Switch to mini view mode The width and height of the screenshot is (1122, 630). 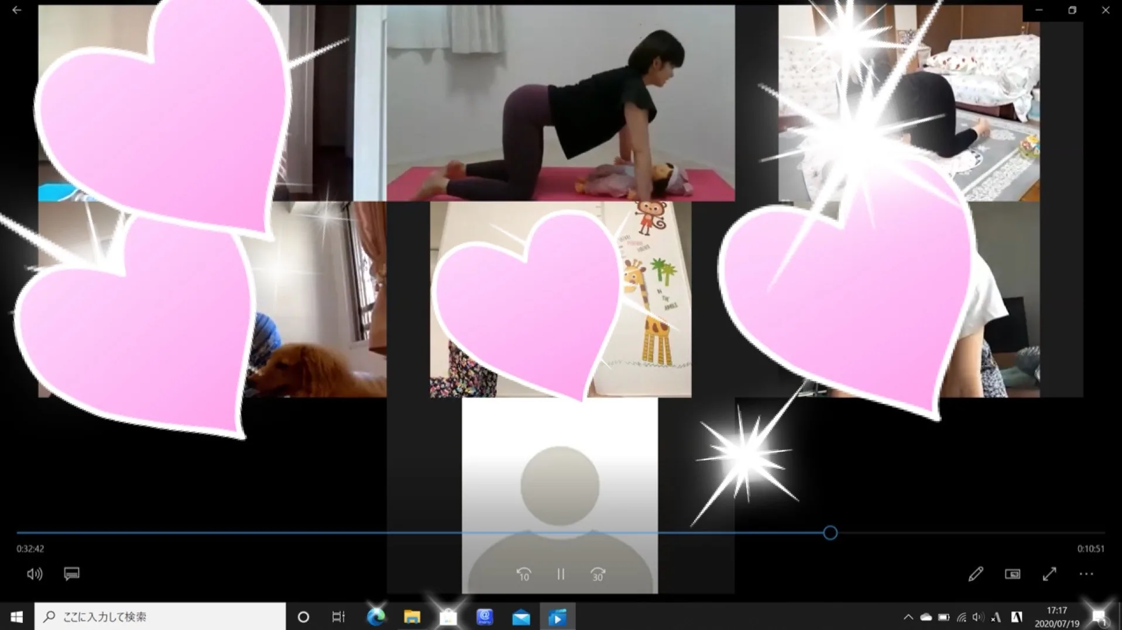(1012, 574)
